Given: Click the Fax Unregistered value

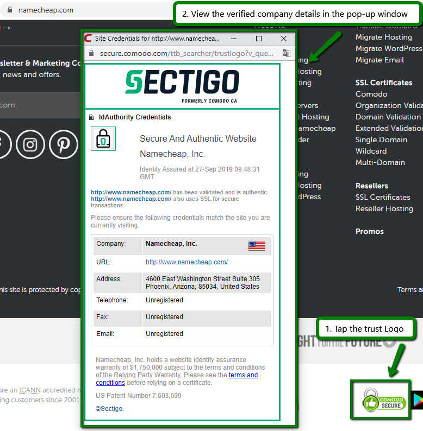Looking at the screenshot, I should point(164,317).
